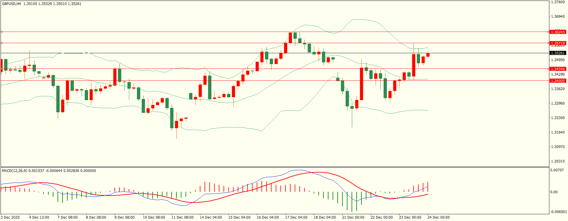
Task: Click the 8 Dec 08:00 time label
Action: (96, 217)
